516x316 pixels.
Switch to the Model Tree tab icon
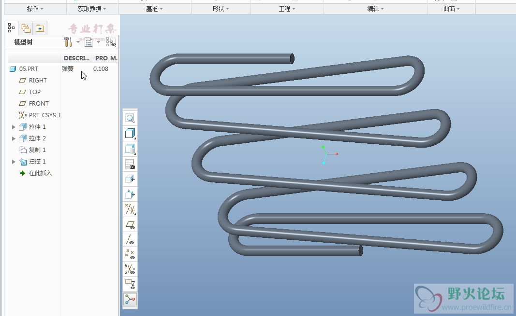[x=11, y=28]
